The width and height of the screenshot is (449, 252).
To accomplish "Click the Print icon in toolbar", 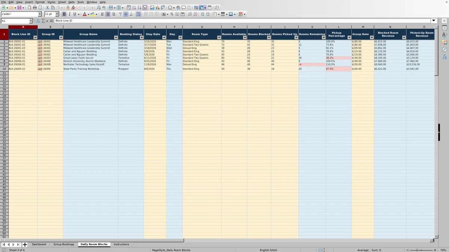I will click(35, 7).
